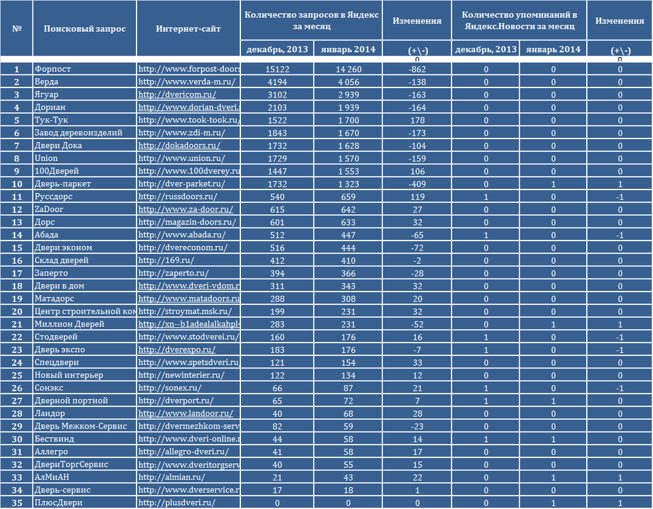Select the Поисковый запрос column header

tap(85, 28)
